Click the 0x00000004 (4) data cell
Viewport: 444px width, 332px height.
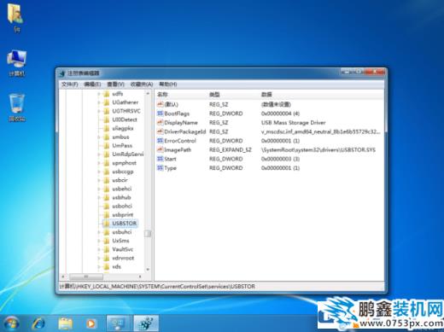pyautogui.click(x=280, y=114)
